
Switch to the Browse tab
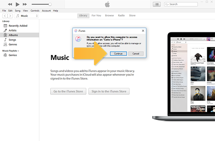pos(109,16)
